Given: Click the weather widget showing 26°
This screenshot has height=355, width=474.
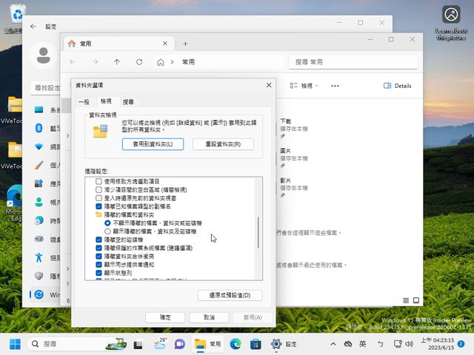Looking at the screenshot, I should 159,344.
